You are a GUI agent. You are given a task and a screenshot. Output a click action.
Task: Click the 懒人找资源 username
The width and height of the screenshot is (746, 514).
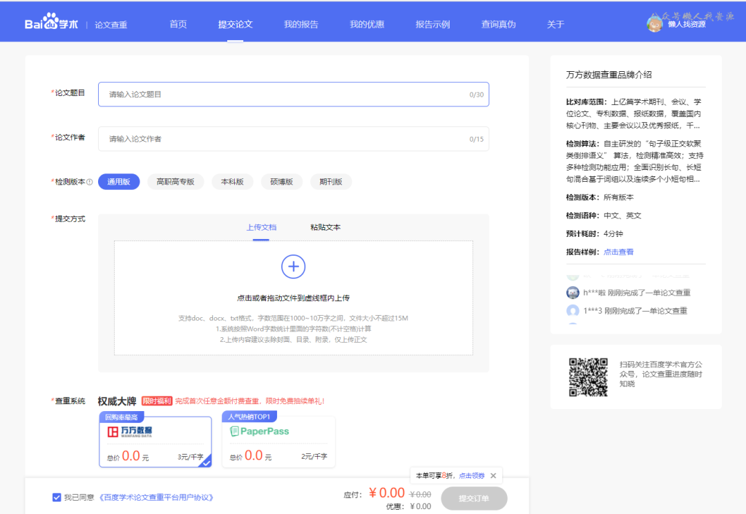(687, 24)
